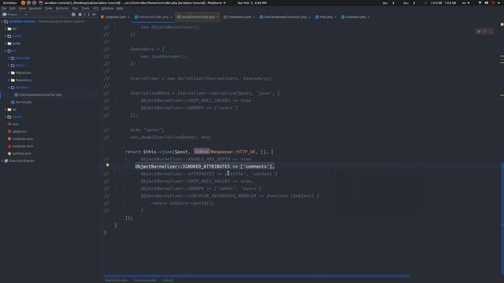
Task: Open the Edit menu
Action: (x=13, y=9)
